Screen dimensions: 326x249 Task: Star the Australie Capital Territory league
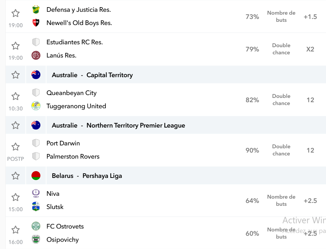(15, 75)
